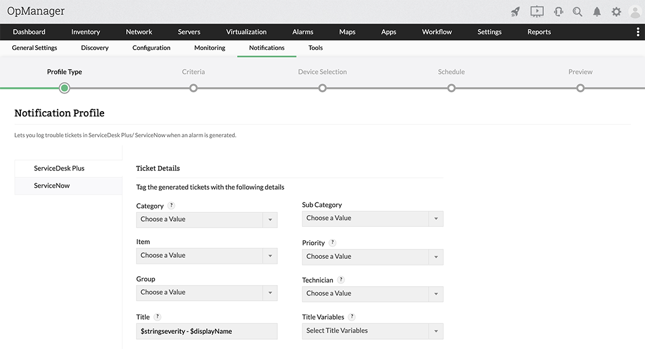Image resolution: width=645 pixels, height=349 pixels.
Task: Open the presentation video icon
Action: [537, 12]
